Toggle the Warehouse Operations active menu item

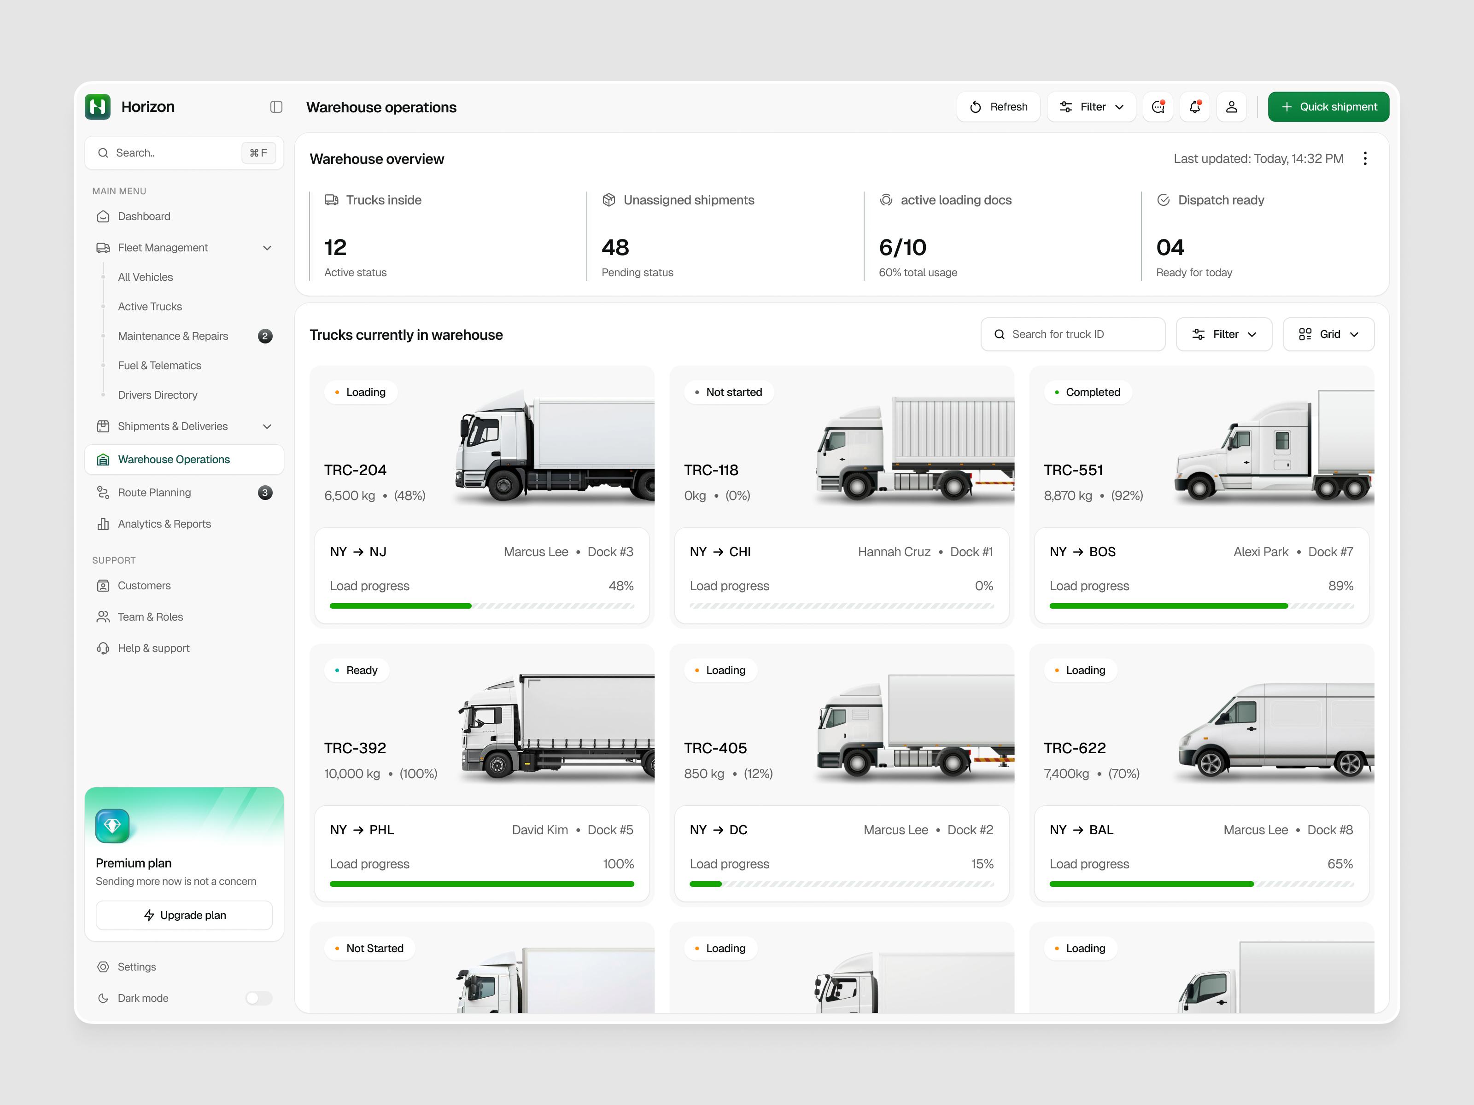pos(173,459)
